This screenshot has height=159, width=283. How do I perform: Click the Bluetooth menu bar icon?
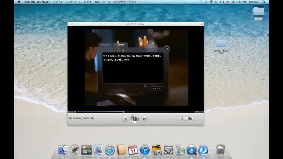pyautogui.click(x=206, y=2)
